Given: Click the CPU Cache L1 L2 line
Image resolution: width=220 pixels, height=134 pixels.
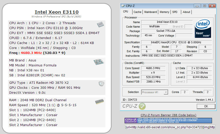Looking at the screenshot, I should tap(51, 43).
